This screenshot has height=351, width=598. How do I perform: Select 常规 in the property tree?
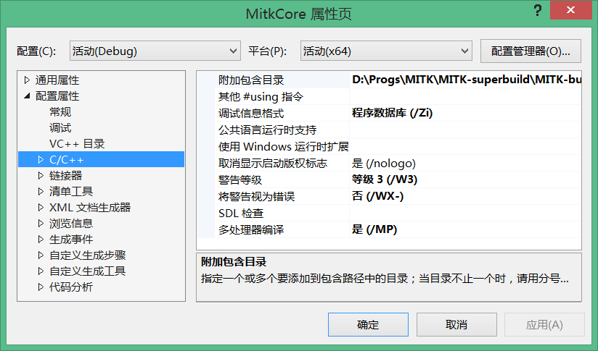pos(60,111)
